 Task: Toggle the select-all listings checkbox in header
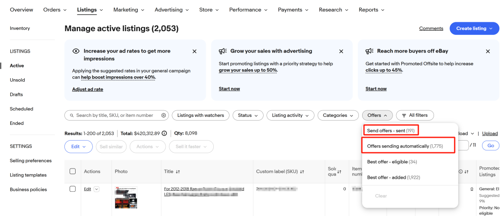tap(72, 171)
